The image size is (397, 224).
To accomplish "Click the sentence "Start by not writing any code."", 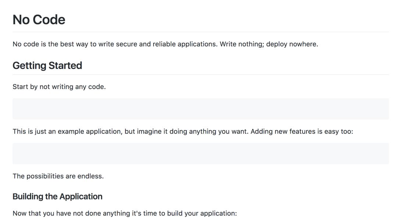I will click(x=59, y=87).
